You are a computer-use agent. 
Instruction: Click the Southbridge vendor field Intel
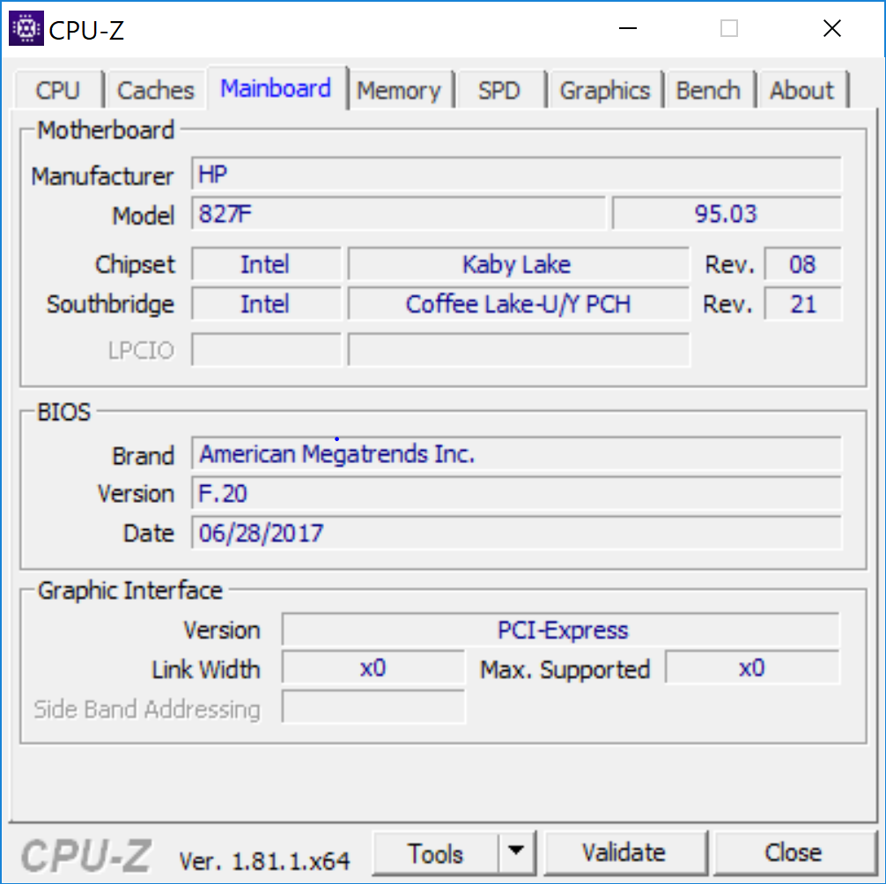coord(266,304)
